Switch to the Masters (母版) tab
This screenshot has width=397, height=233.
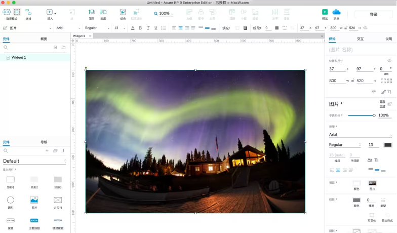[x=44, y=142]
